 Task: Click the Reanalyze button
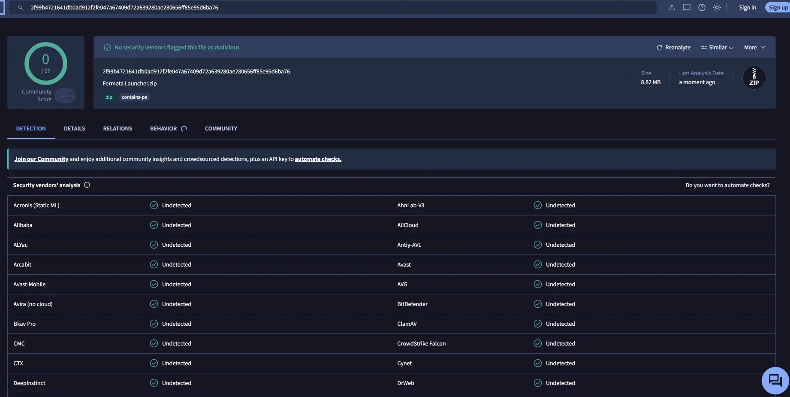pyautogui.click(x=673, y=48)
